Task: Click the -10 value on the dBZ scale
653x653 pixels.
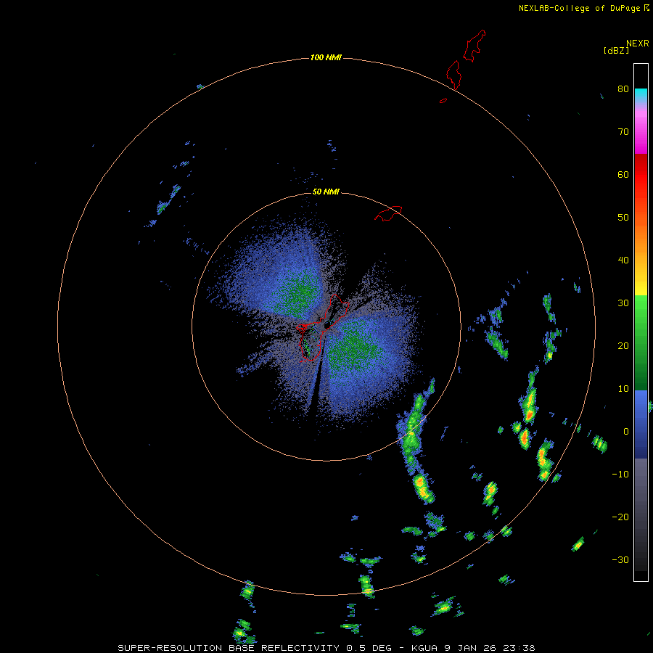Action: (620, 475)
